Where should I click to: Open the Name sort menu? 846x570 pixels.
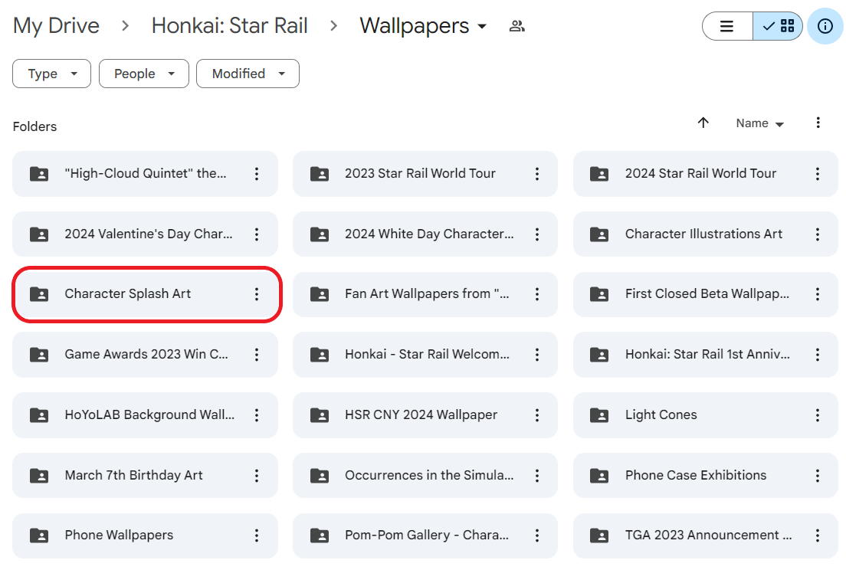click(x=759, y=123)
